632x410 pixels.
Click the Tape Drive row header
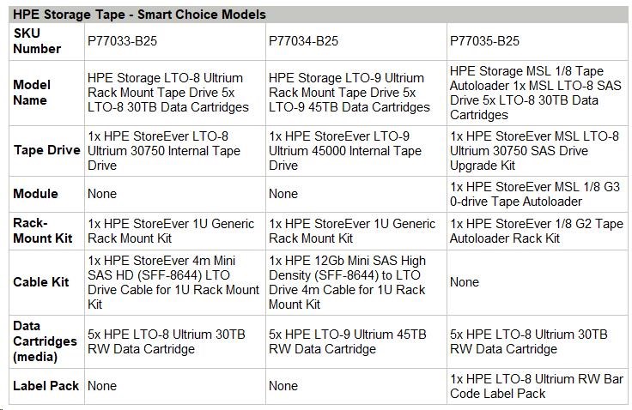[x=40, y=150]
